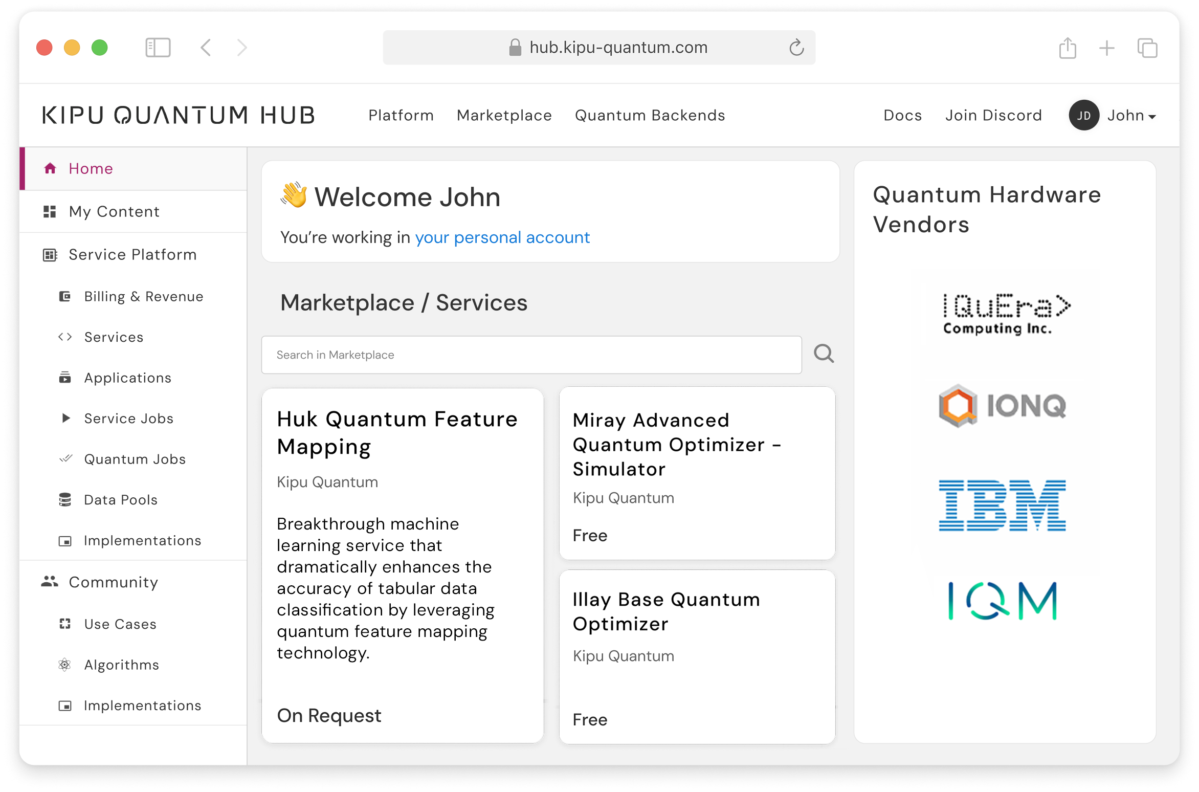1199x792 pixels.
Task: Click the browser share icon
Action: (1068, 48)
